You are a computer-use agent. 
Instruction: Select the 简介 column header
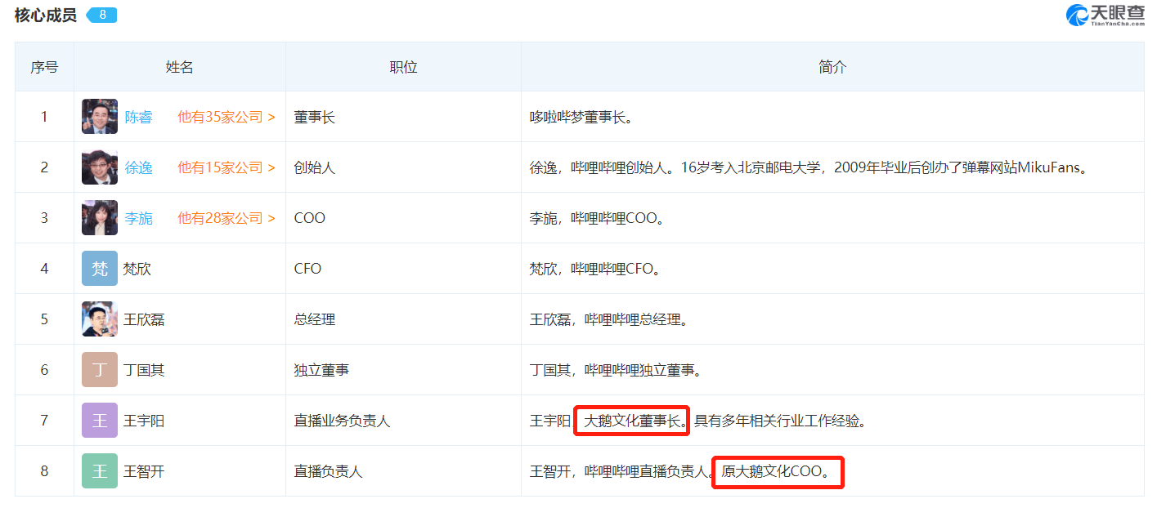832,67
